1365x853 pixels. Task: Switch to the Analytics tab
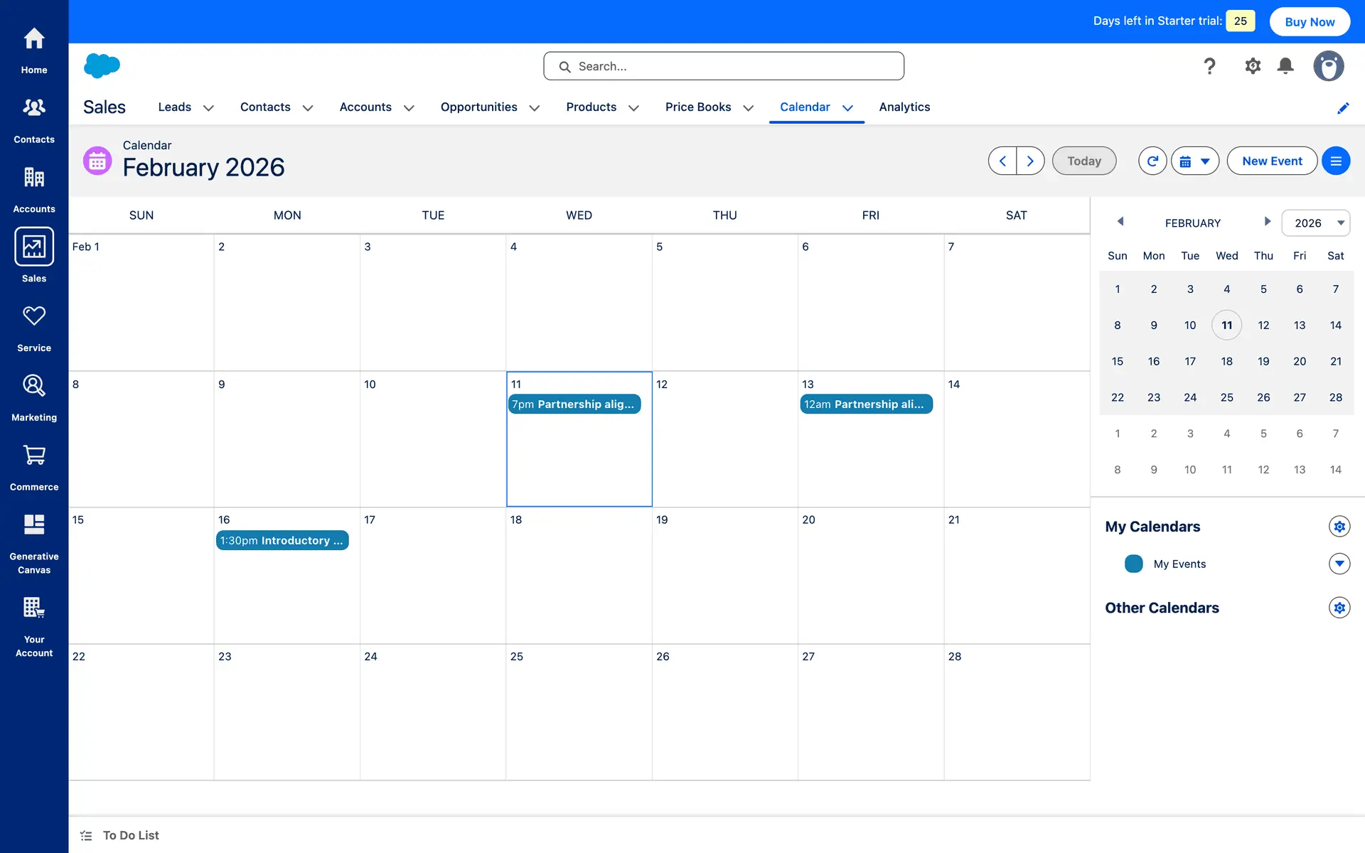904,107
